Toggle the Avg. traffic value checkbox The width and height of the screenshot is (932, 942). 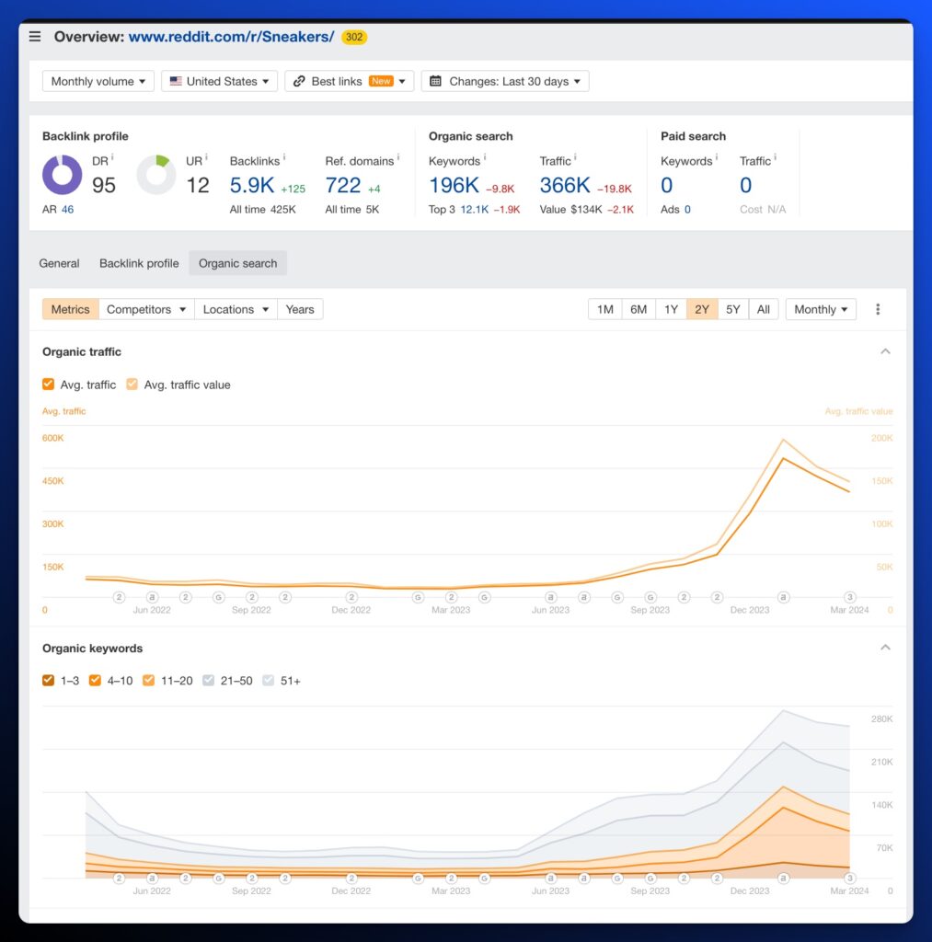132,385
